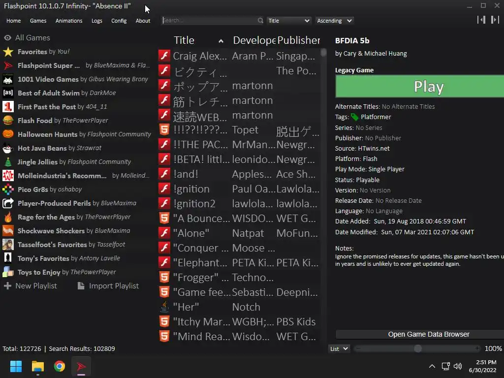Click the 1001 Video Games playlist icon
The height and width of the screenshot is (378, 504).
(x=8, y=79)
